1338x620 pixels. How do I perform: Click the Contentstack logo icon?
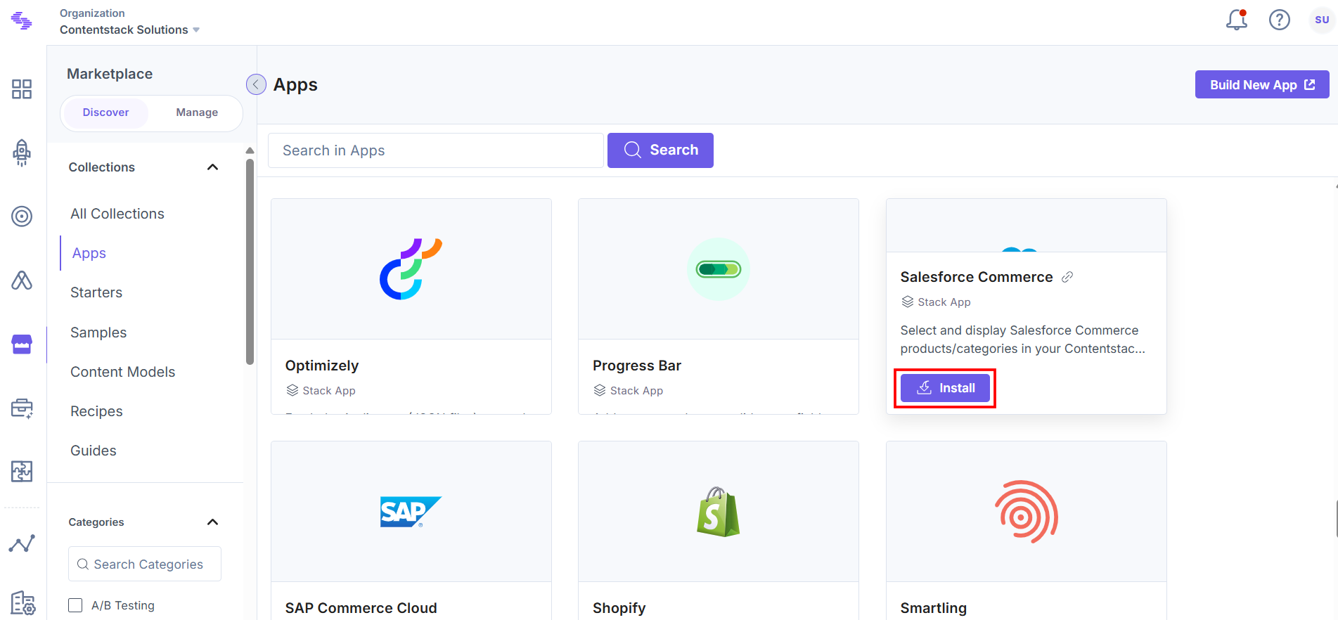coord(22,21)
